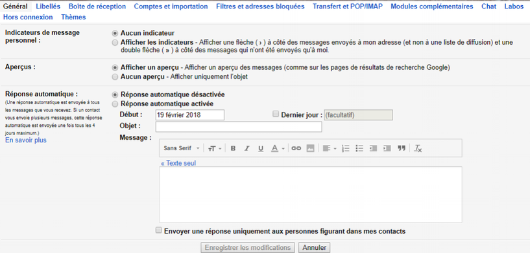The width and height of the screenshot is (530, 253).
Task: Click En savoir plus link
Action: pyautogui.click(x=26, y=140)
